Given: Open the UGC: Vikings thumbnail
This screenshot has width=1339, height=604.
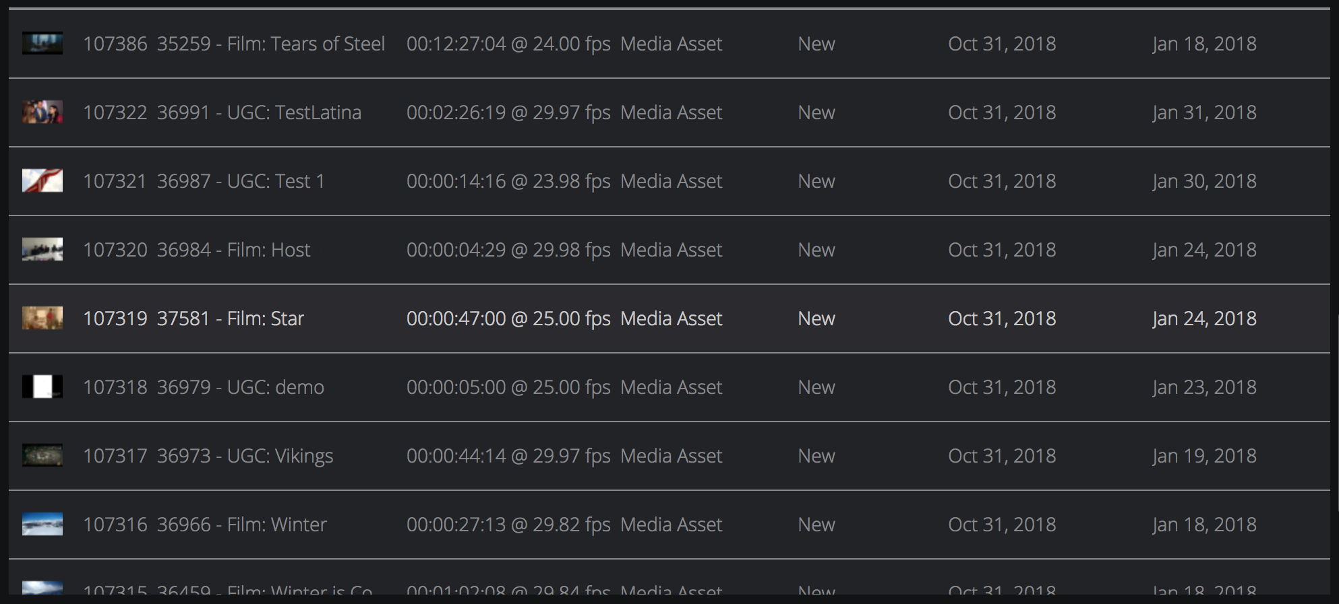Looking at the screenshot, I should pyautogui.click(x=42, y=456).
